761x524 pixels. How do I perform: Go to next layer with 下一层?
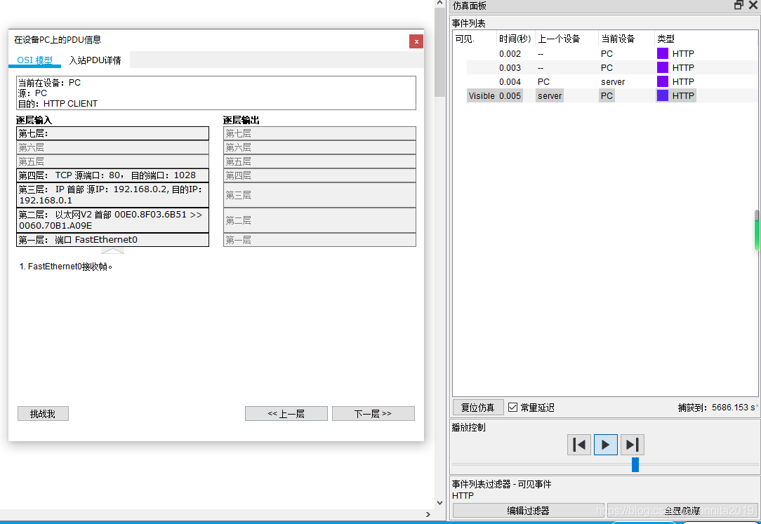point(373,413)
